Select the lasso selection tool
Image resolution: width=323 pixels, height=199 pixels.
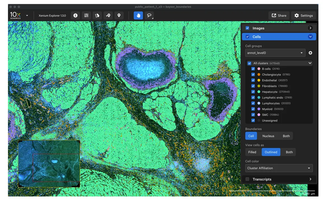click(149, 15)
